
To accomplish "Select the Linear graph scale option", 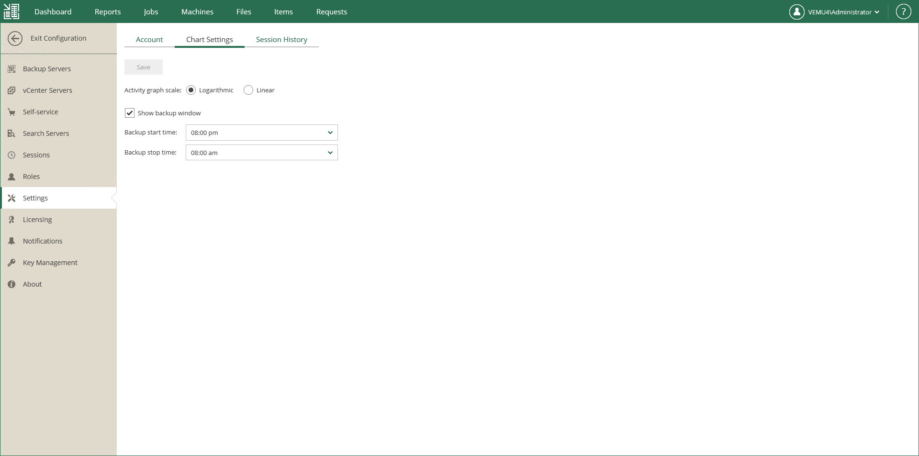I will point(248,90).
